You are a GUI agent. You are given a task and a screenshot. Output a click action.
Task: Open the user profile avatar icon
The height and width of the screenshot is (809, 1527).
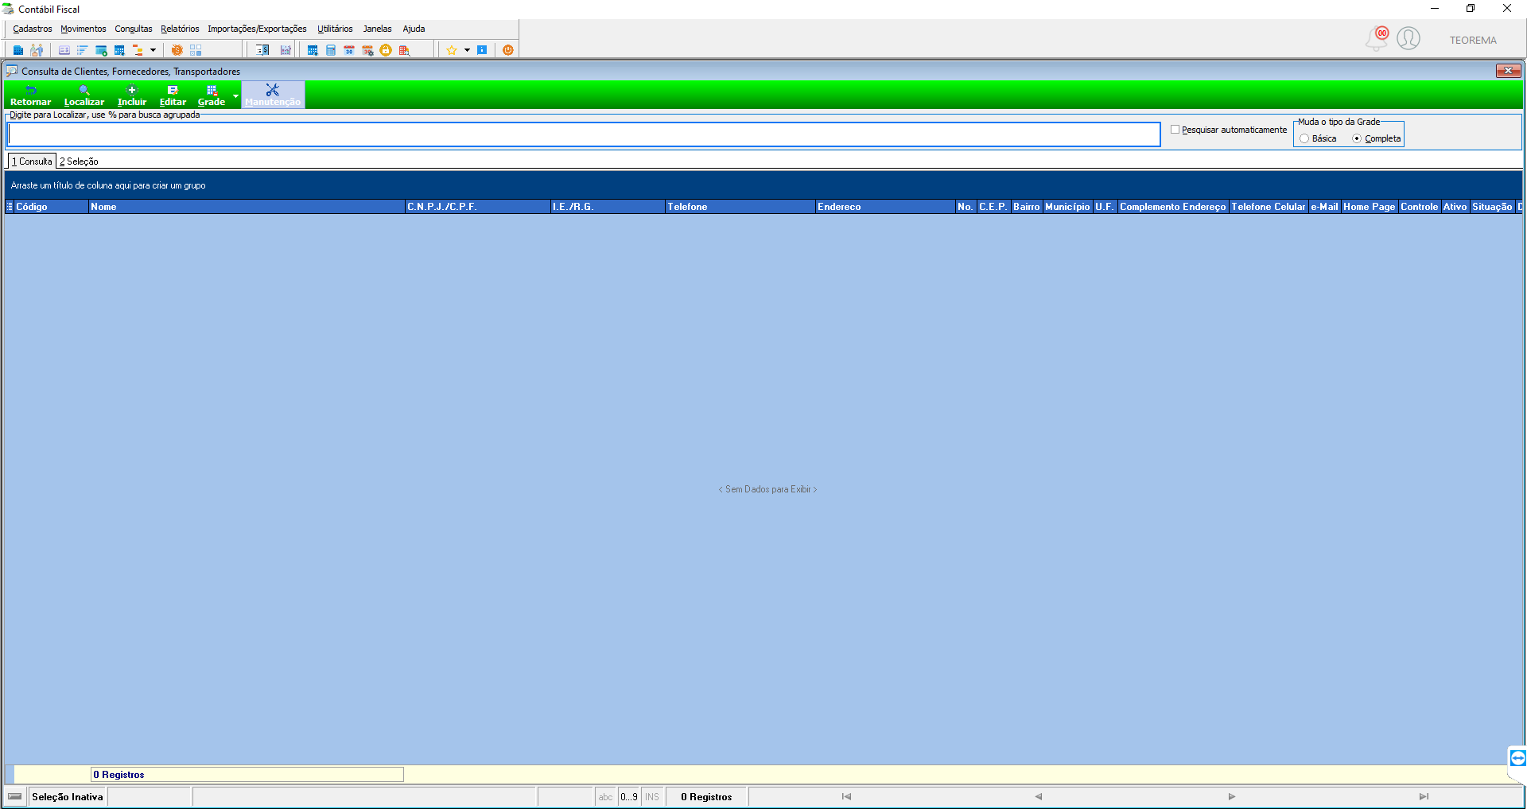tap(1408, 38)
